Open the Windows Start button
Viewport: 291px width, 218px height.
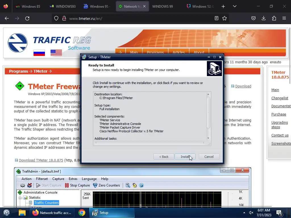point(7,213)
